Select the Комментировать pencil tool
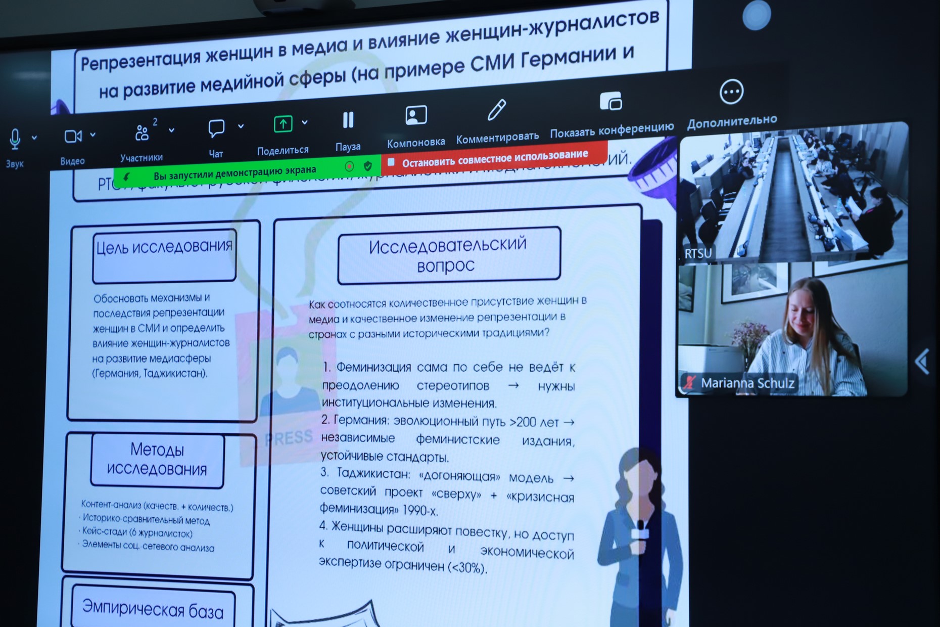The image size is (940, 627). (497, 110)
